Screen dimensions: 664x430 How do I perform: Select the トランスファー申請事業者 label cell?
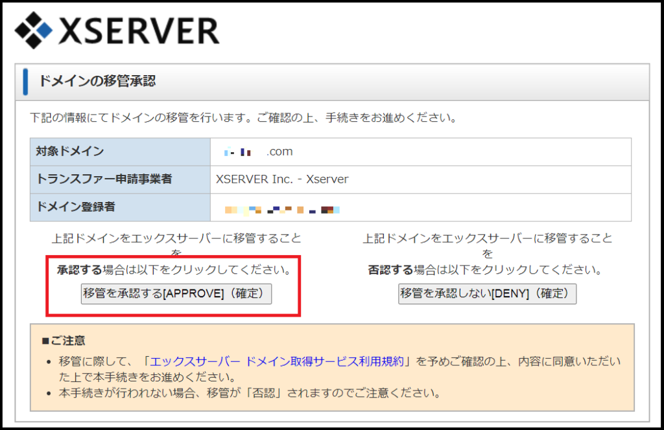(120, 179)
